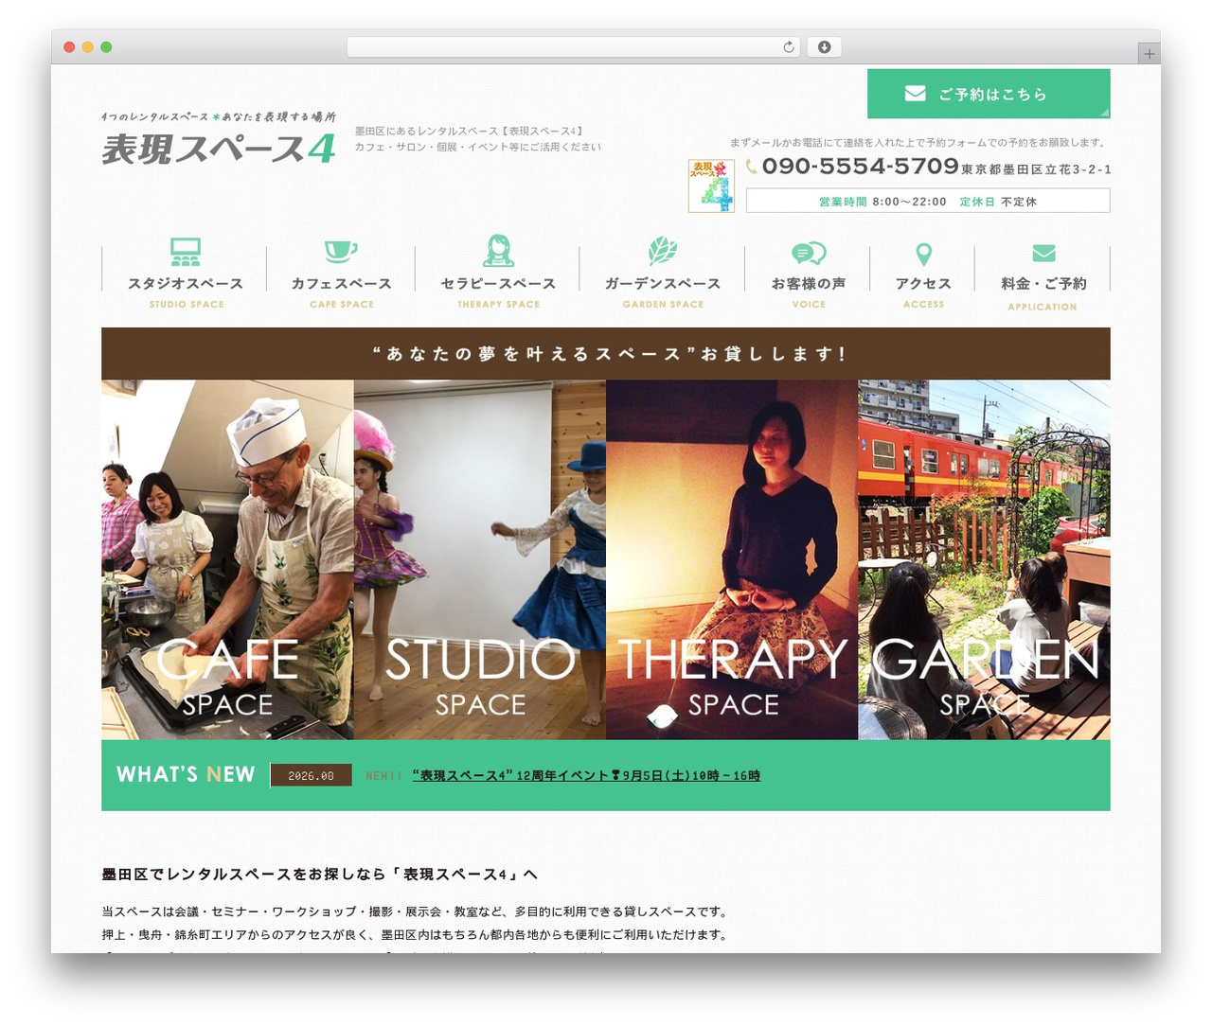This screenshot has height=1026, width=1212.
Task: Click the 定休日 不定休 text
Action: tap(998, 202)
